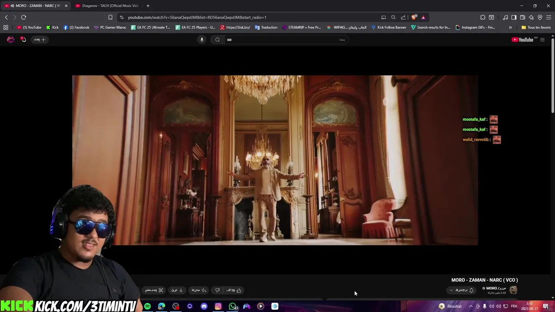View site information icon in the address bar
The width and height of the screenshot is (555, 312).
[121, 17]
